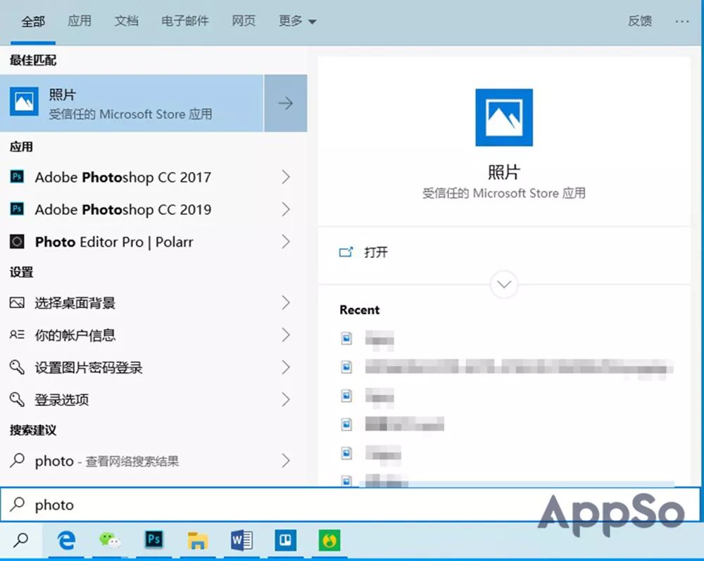Open the second recent file icon
Screen dimensions: 704x561
click(346, 367)
